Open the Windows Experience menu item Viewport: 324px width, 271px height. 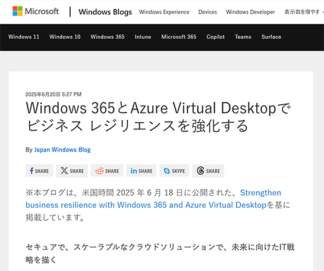(x=164, y=12)
